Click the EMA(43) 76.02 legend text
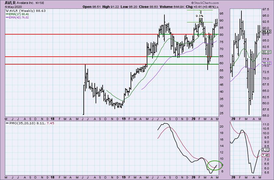 pos(19,18)
